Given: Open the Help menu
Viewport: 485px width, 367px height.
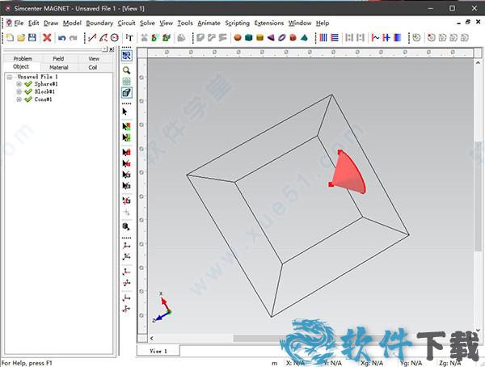Looking at the screenshot, I should point(323,23).
